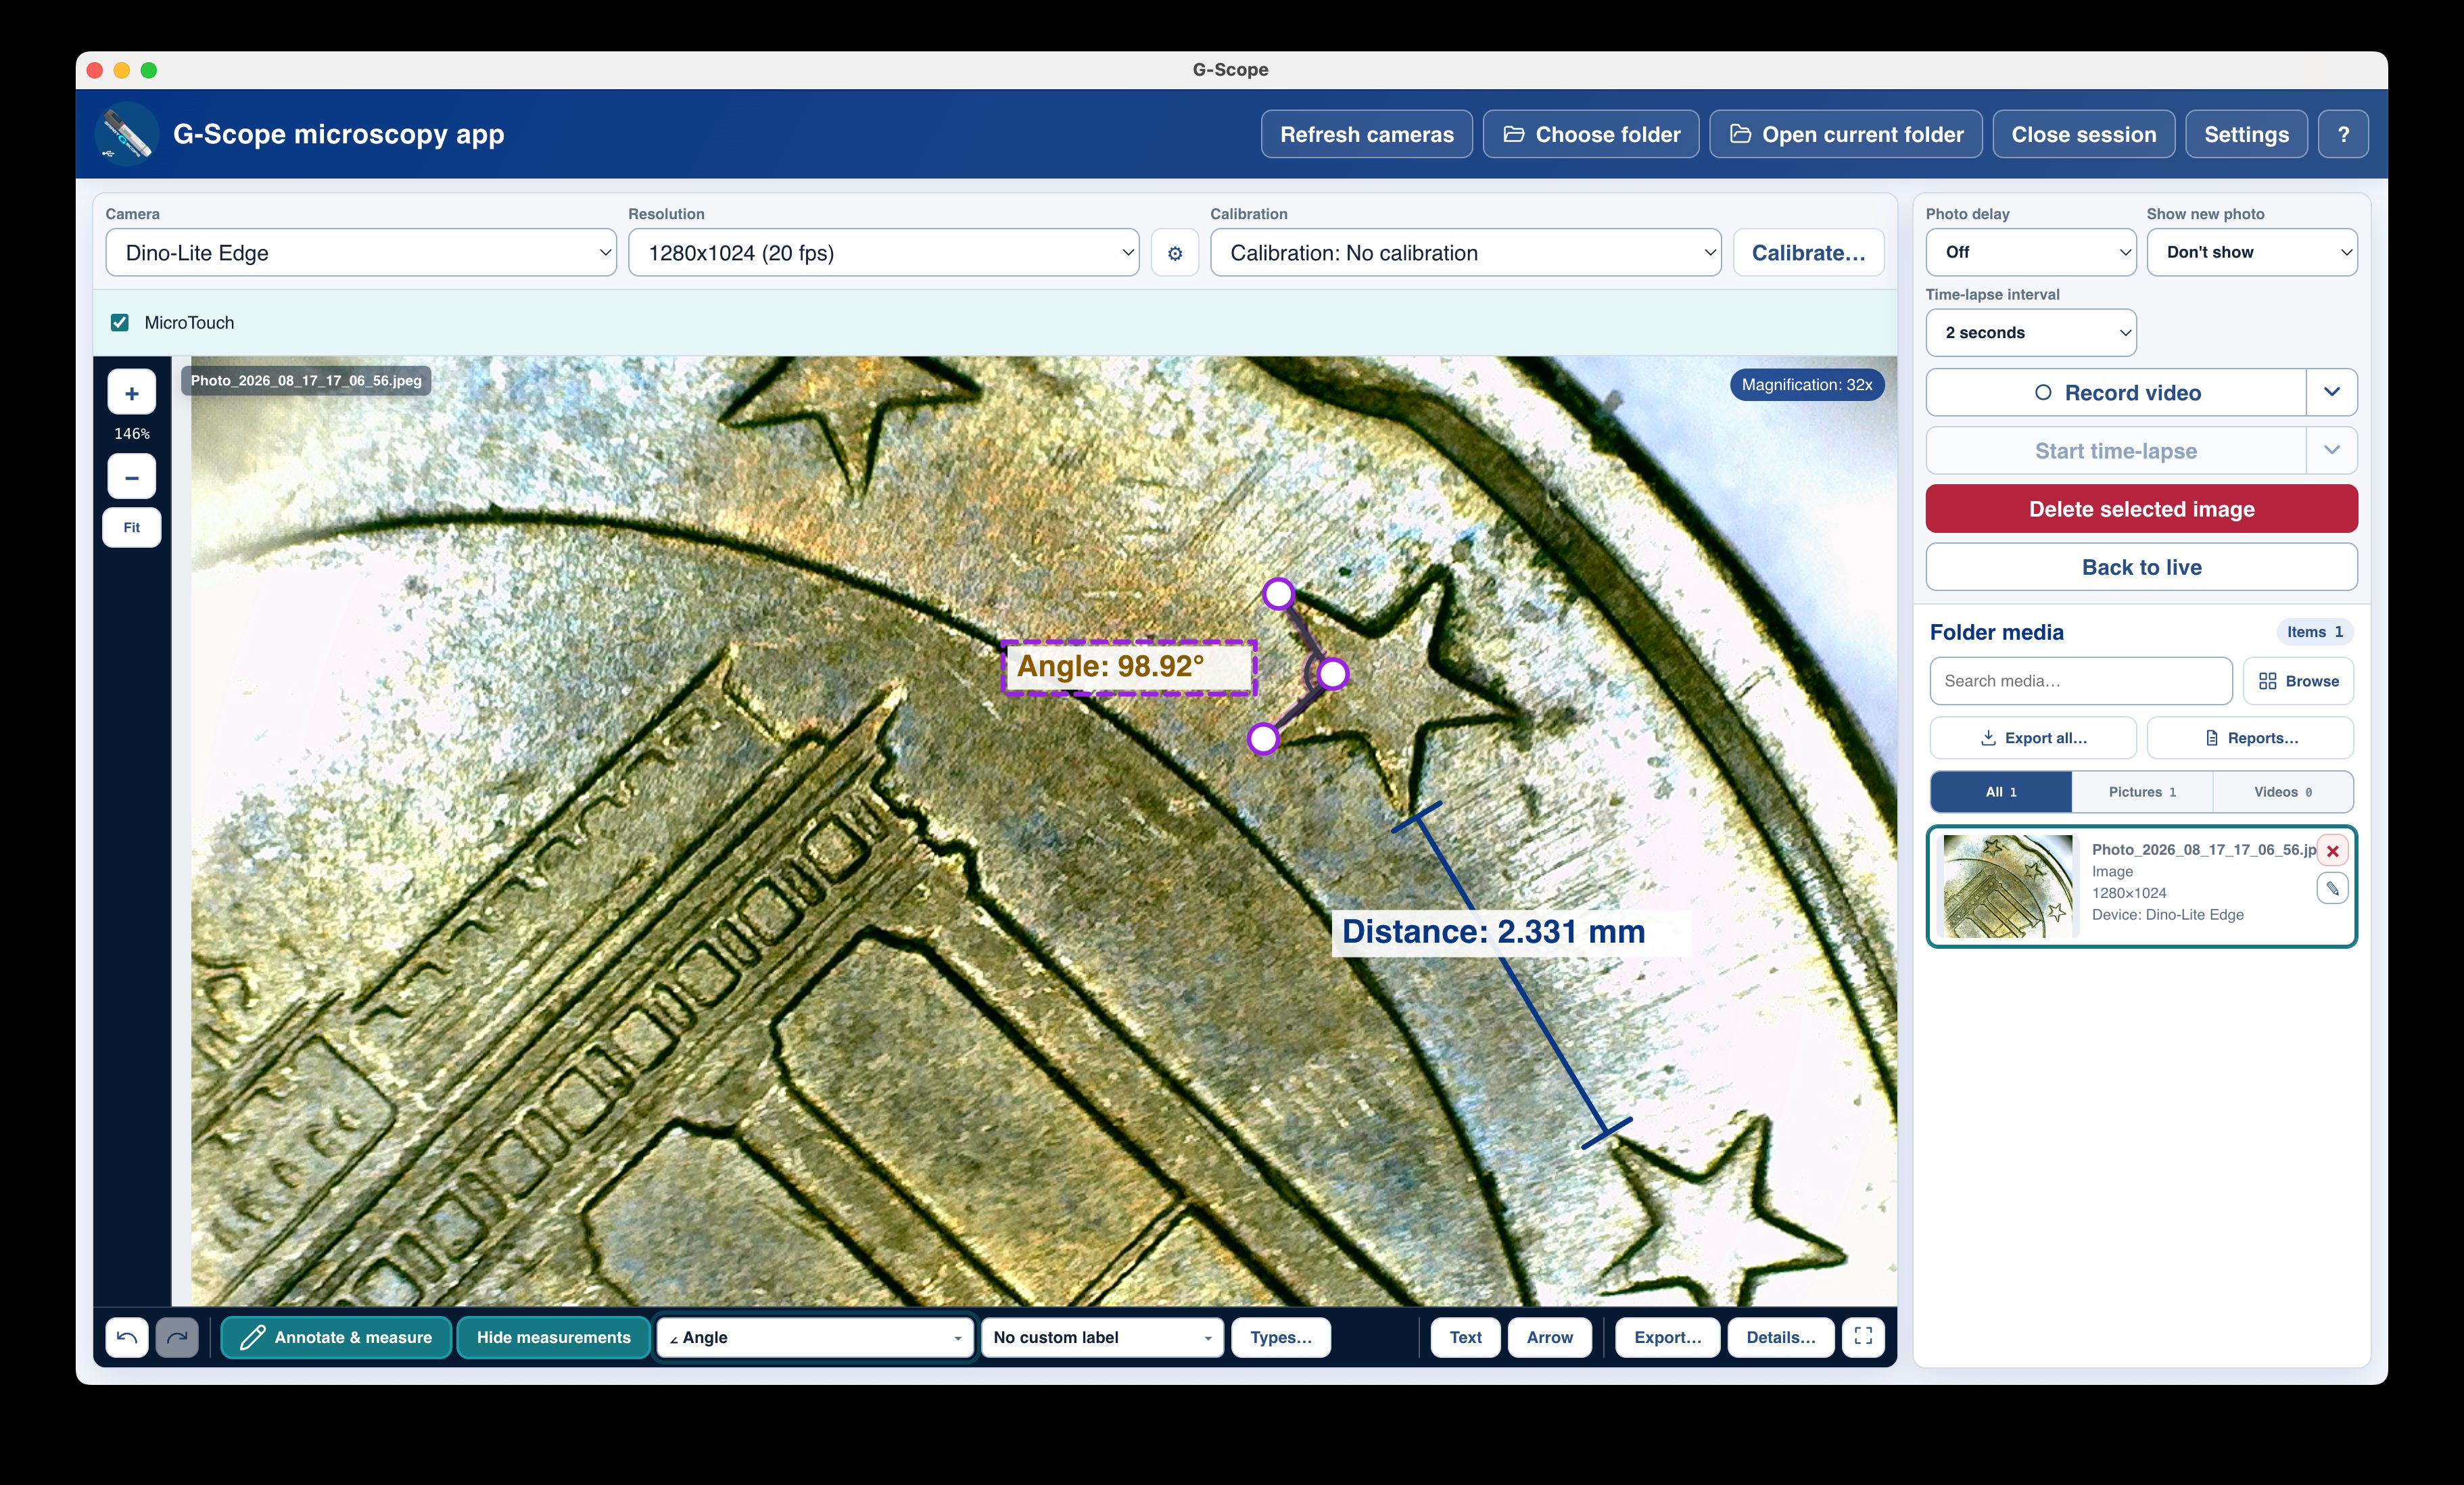Click the Magnification: 32x badge

(x=1807, y=385)
